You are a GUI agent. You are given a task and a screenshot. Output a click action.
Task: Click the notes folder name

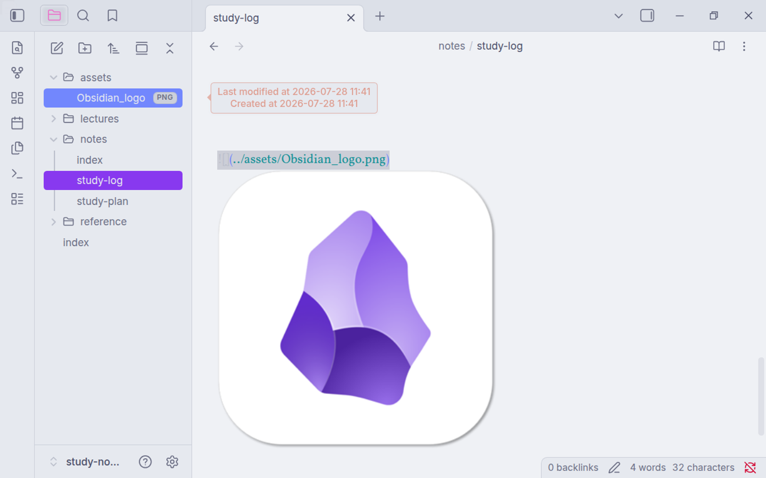[93, 139]
